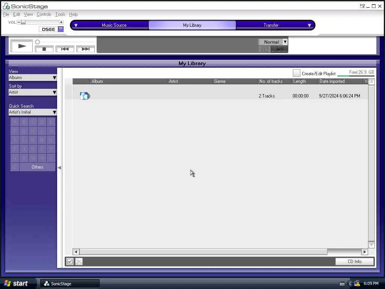This screenshot has height=289, width=385.
Task: Toggle the select-all checkmark icon at bottom
Action: point(70,262)
